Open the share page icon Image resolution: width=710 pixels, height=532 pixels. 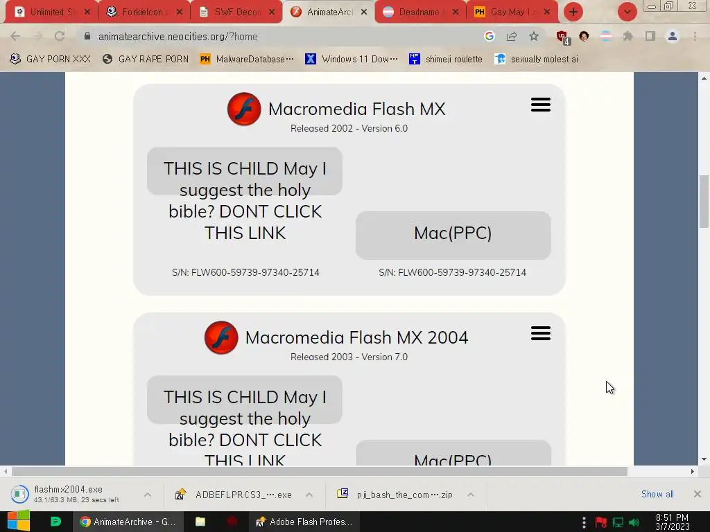[512, 36]
